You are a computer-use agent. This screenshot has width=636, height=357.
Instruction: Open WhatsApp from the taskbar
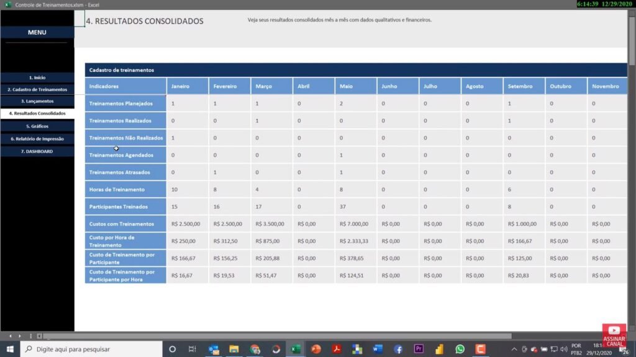(460, 349)
